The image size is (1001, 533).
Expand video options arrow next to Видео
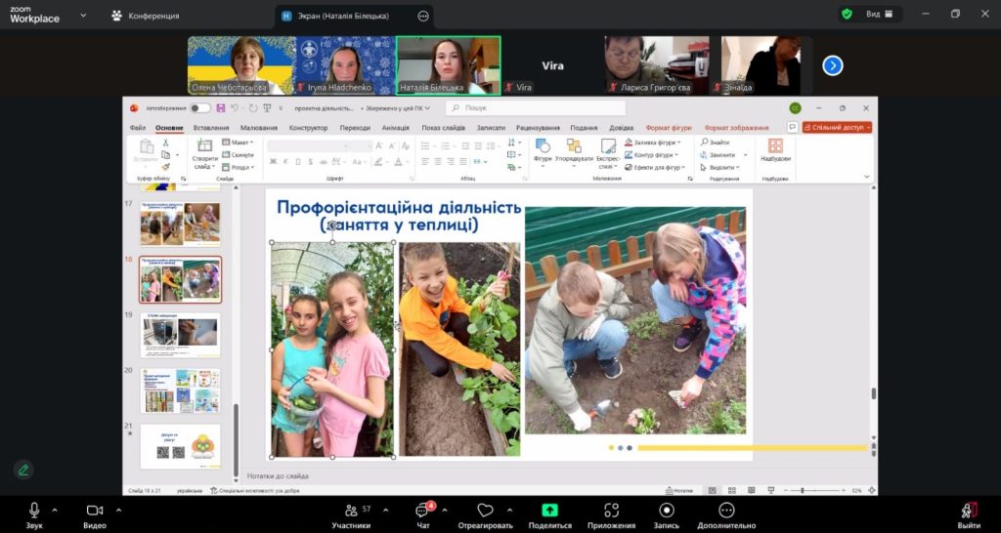[118, 510]
